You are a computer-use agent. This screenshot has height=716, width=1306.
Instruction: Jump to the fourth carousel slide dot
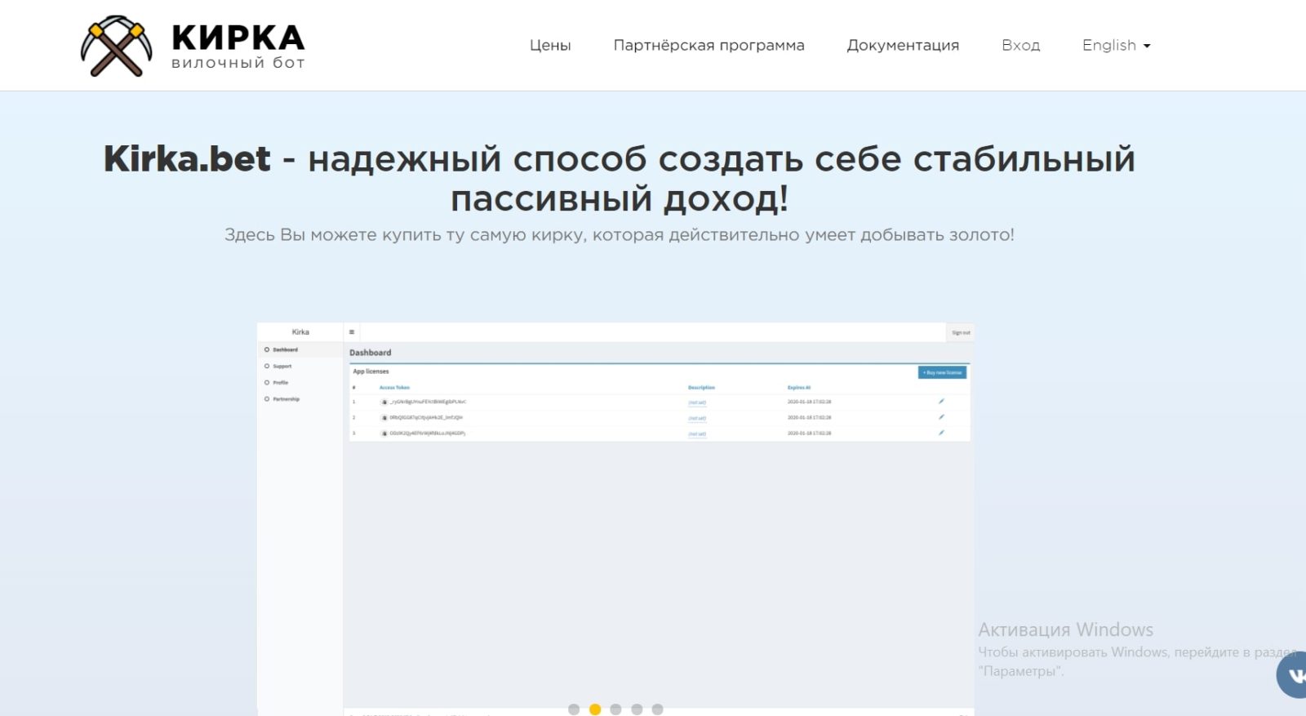[637, 709]
